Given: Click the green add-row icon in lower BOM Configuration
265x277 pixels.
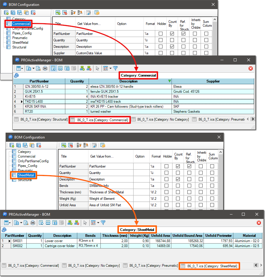Looking at the screenshot, I should (64, 145).
